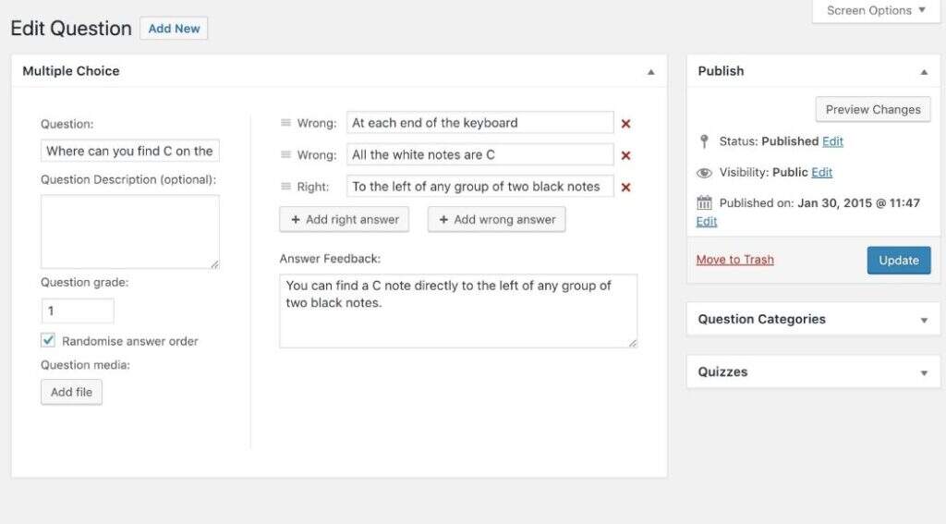Click Add right answer button
946x524 pixels.
tap(345, 219)
